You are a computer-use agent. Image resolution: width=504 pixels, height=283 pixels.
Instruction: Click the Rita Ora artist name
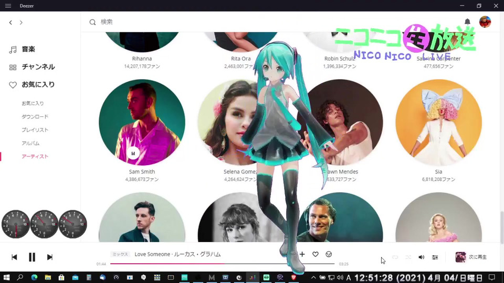click(240, 59)
